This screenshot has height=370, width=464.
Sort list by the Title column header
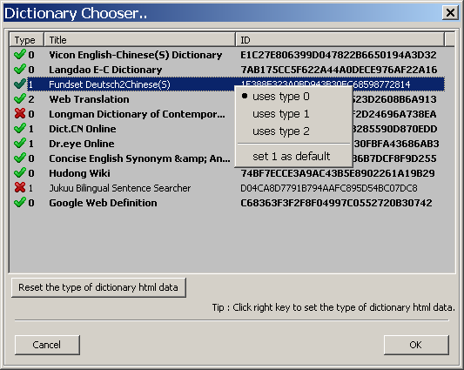[x=139, y=40]
